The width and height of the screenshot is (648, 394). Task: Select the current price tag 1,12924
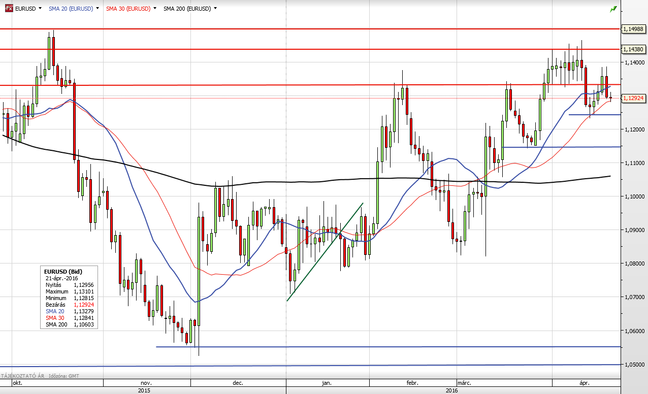[x=634, y=98]
